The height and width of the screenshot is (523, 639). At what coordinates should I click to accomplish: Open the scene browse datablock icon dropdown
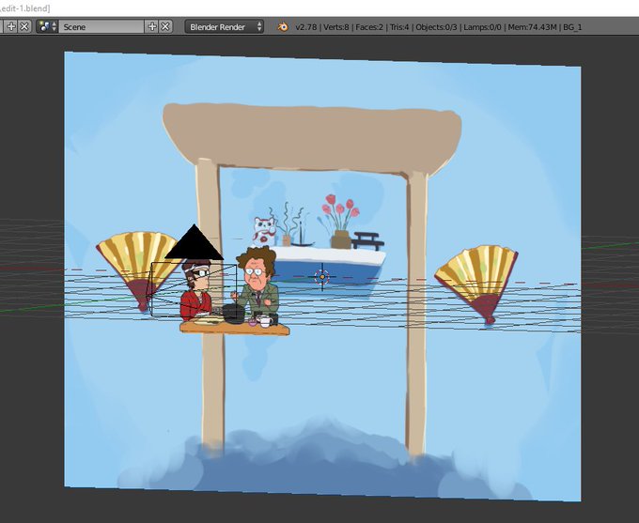47,27
